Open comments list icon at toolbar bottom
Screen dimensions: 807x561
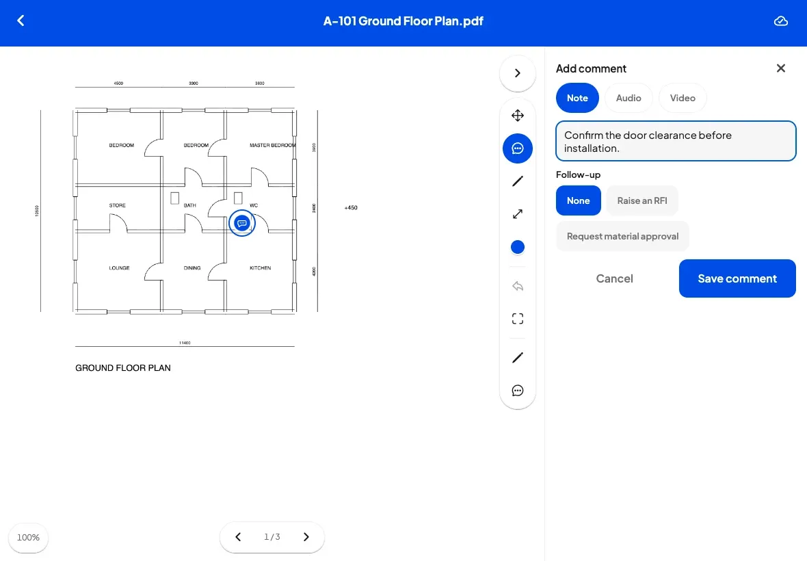[x=518, y=391]
